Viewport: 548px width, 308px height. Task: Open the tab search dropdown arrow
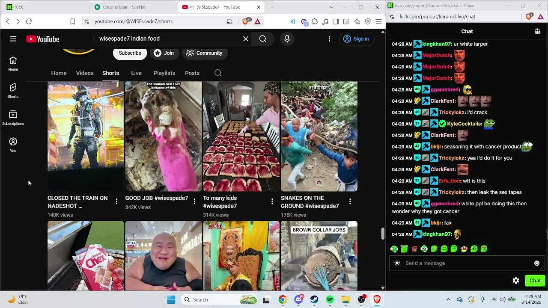pos(331,7)
